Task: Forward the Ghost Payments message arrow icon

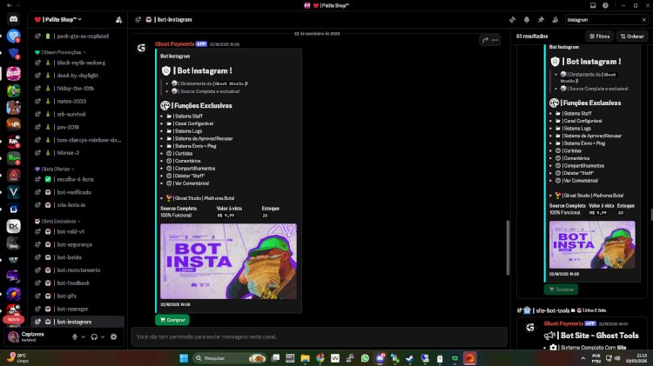Action: [485, 40]
